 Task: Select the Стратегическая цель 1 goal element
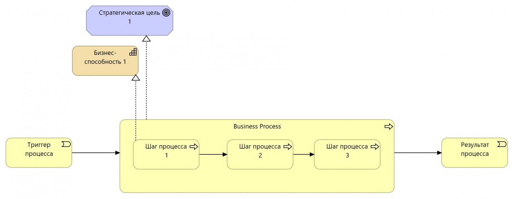point(129,25)
